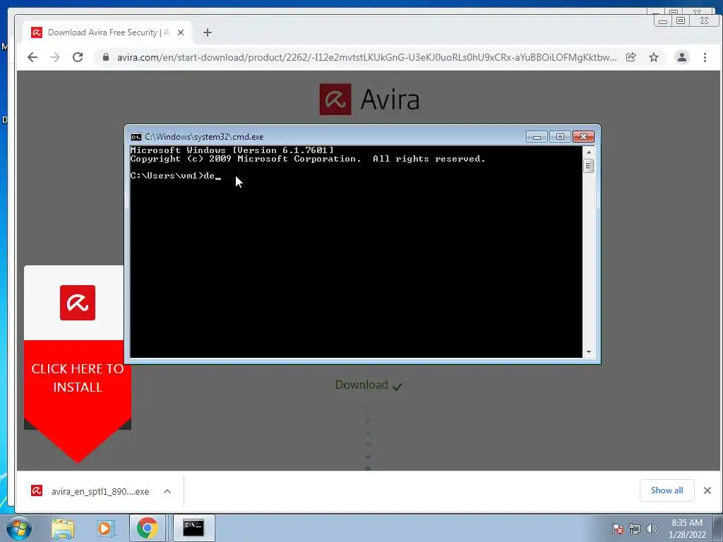Bookmark this page with the star
Image resolution: width=723 pixels, height=542 pixels.
click(x=654, y=57)
